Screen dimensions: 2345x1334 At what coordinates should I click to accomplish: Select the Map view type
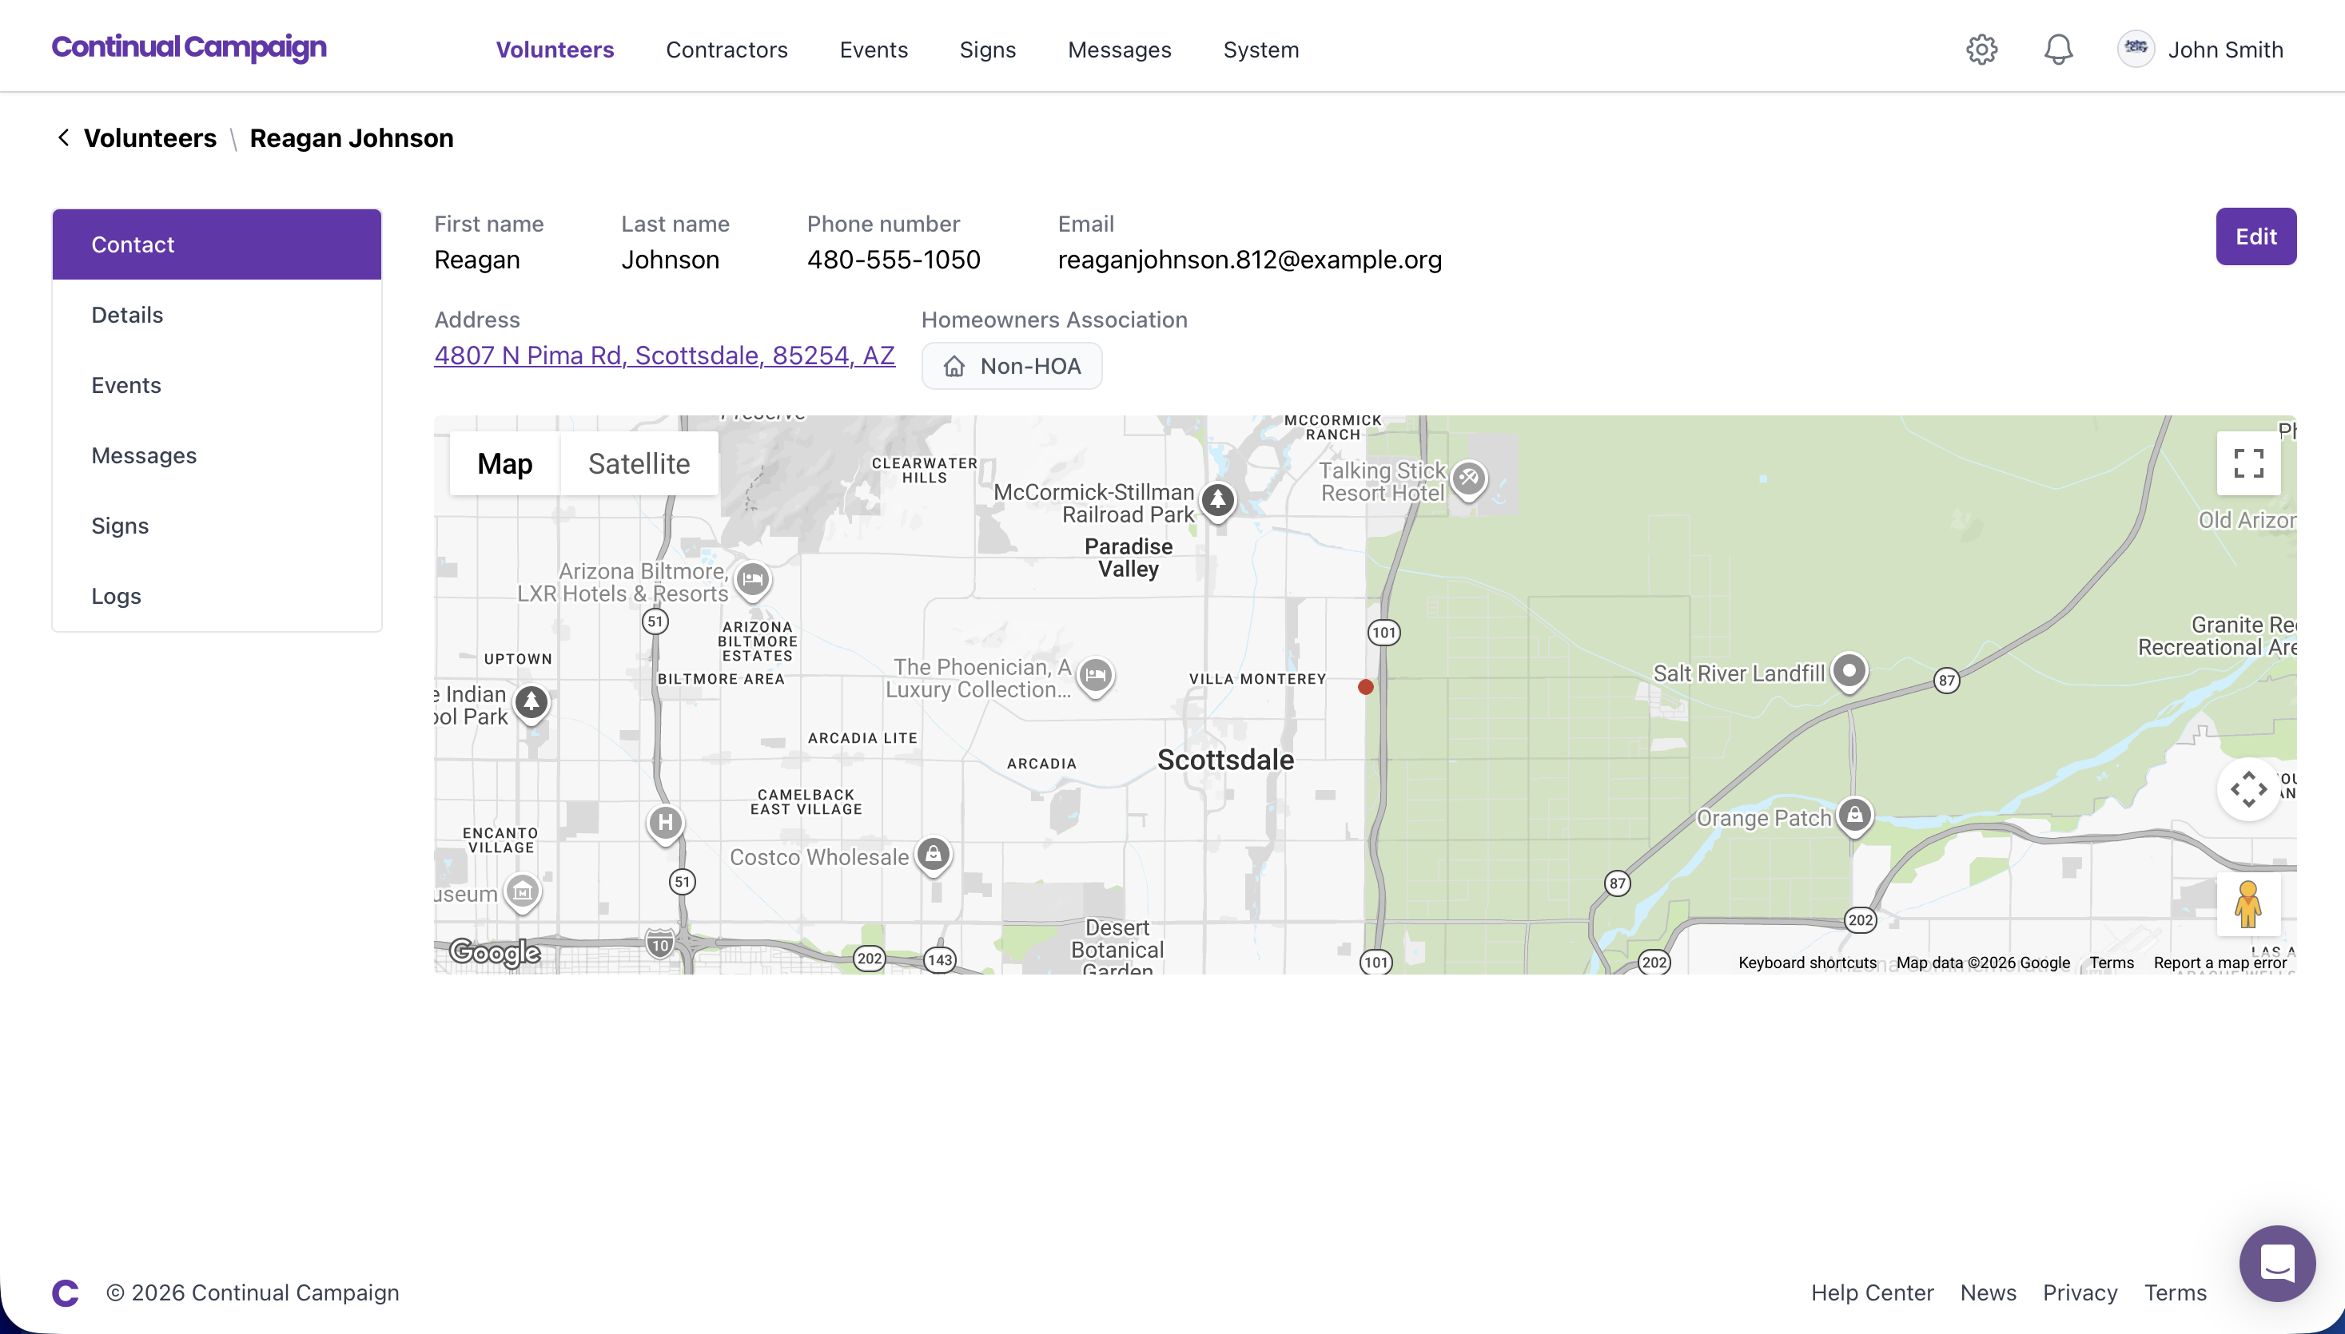tap(504, 463)
